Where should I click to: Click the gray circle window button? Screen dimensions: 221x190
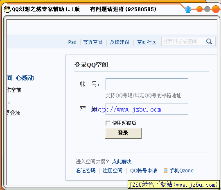tap(207, 9)
